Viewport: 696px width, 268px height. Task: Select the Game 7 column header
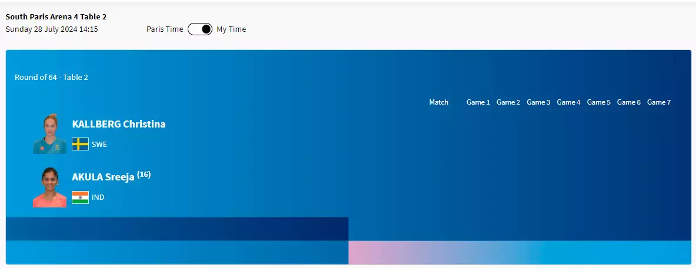tap(659, 102)
